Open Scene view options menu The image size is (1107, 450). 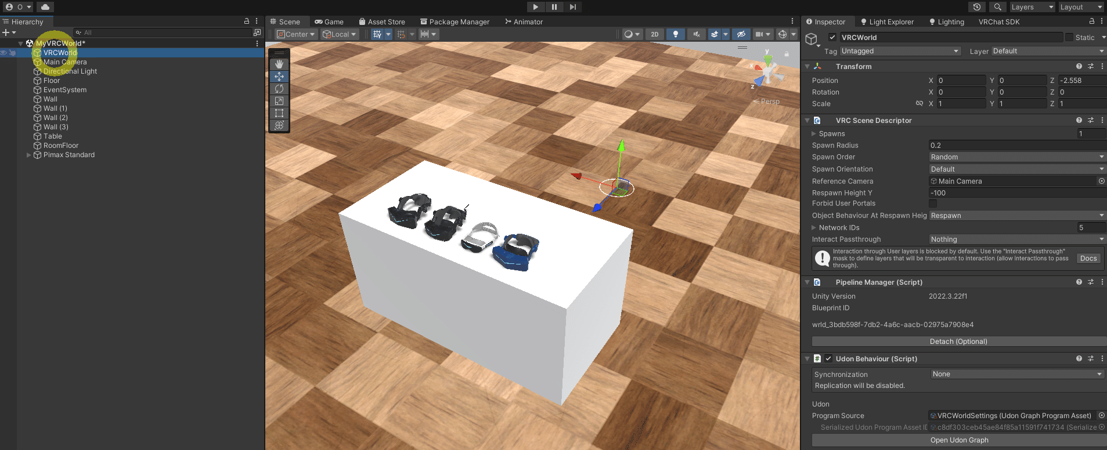(792, 21)
